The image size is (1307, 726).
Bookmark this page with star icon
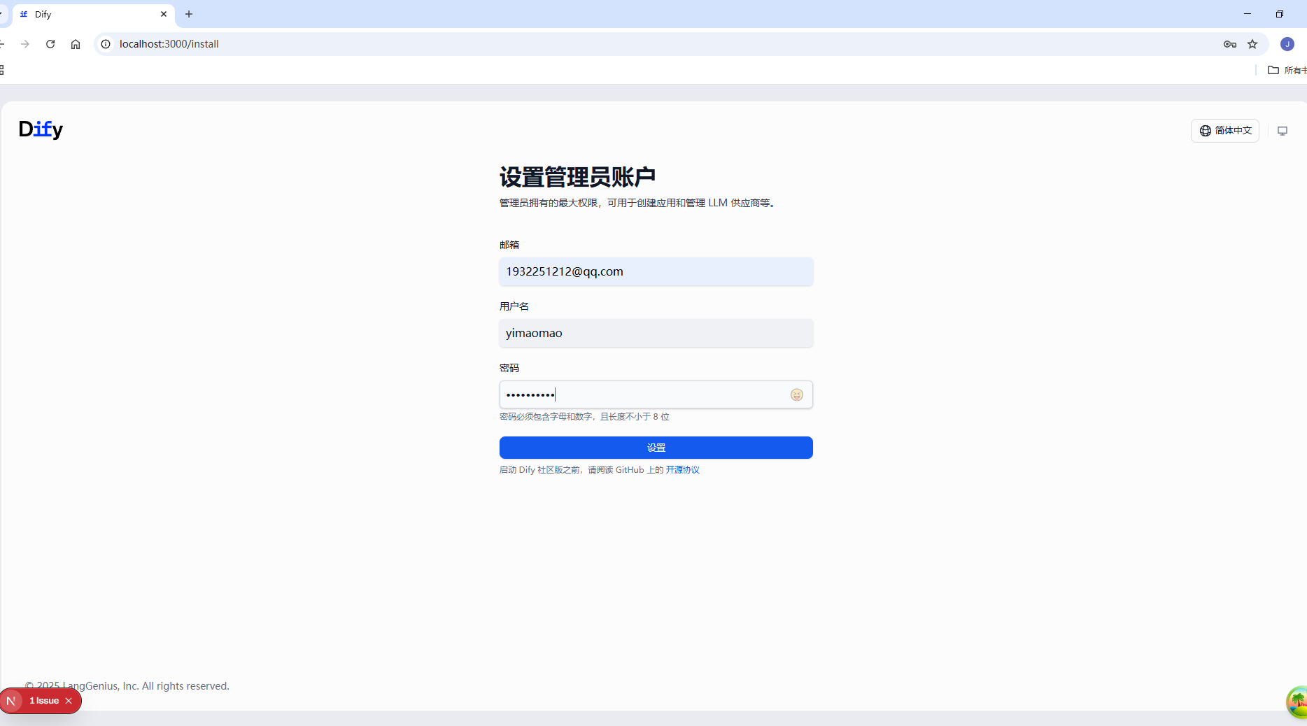tap(1252, 44)
